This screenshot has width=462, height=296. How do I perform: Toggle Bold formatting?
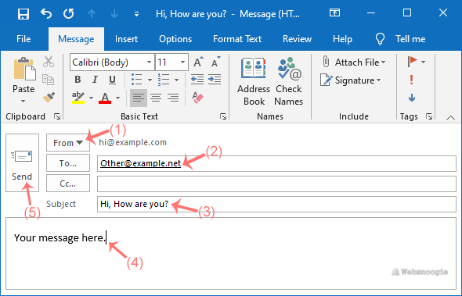(78, 80)
